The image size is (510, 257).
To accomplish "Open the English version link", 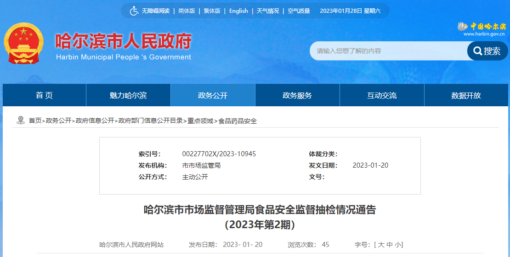I will point(238,11).
